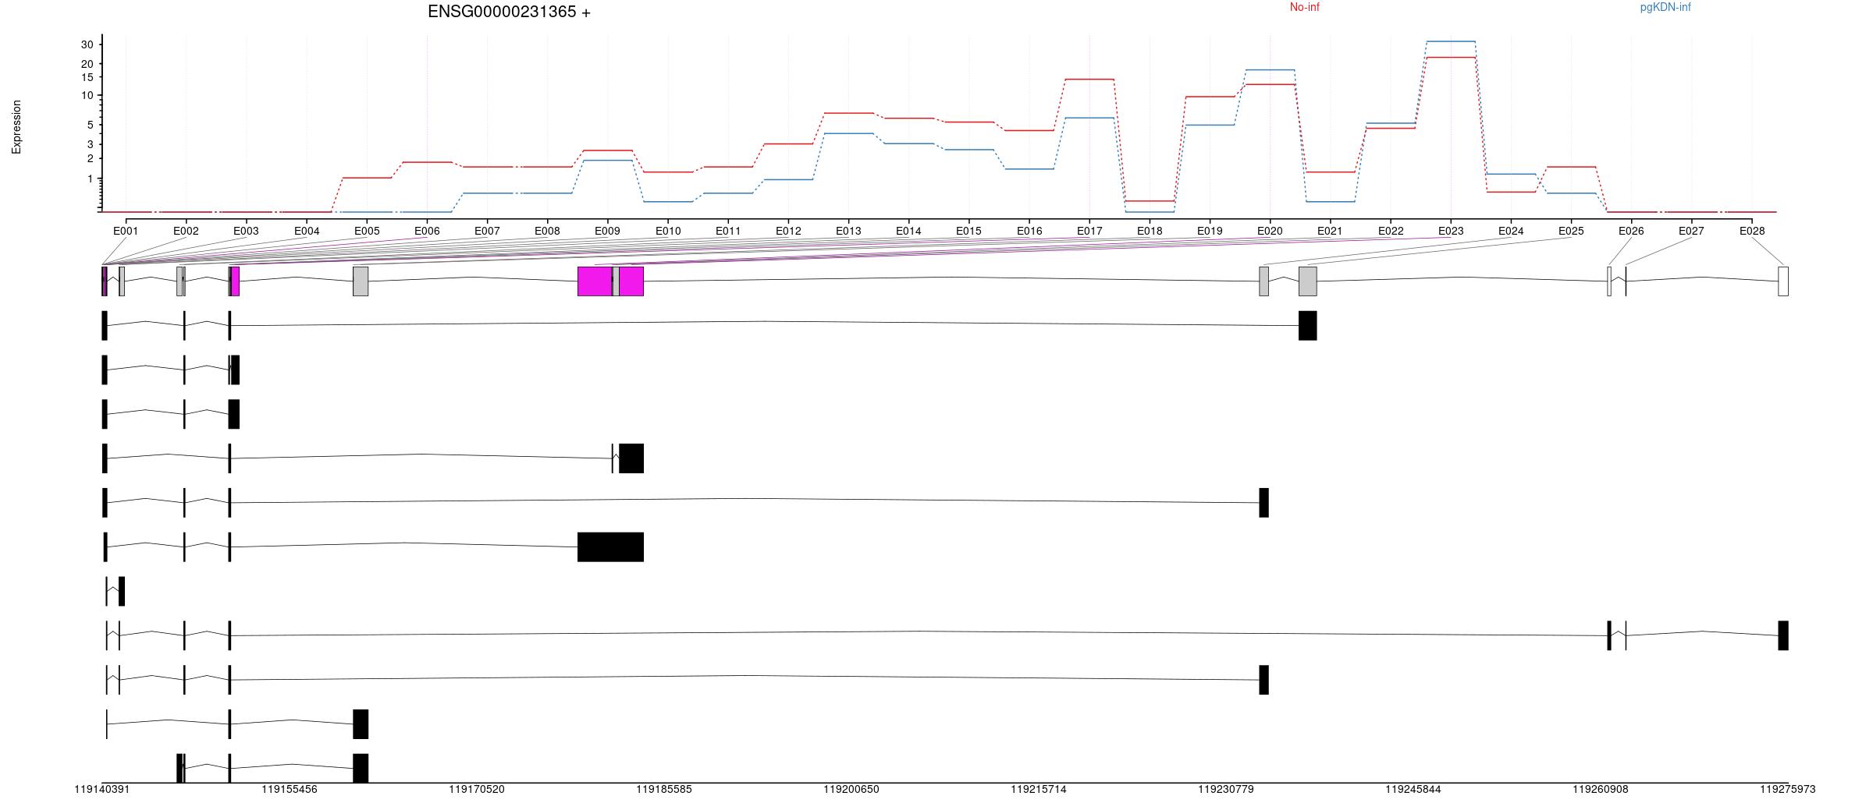The image size is (1873, 803).
Task: Select exon label E009 on the axis
Action: point(607,231)
